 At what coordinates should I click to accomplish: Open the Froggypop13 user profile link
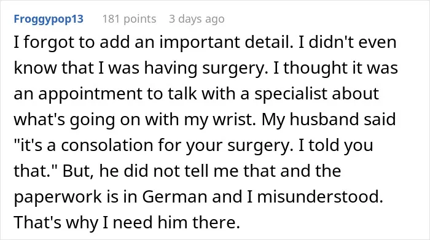pos(49,19)
